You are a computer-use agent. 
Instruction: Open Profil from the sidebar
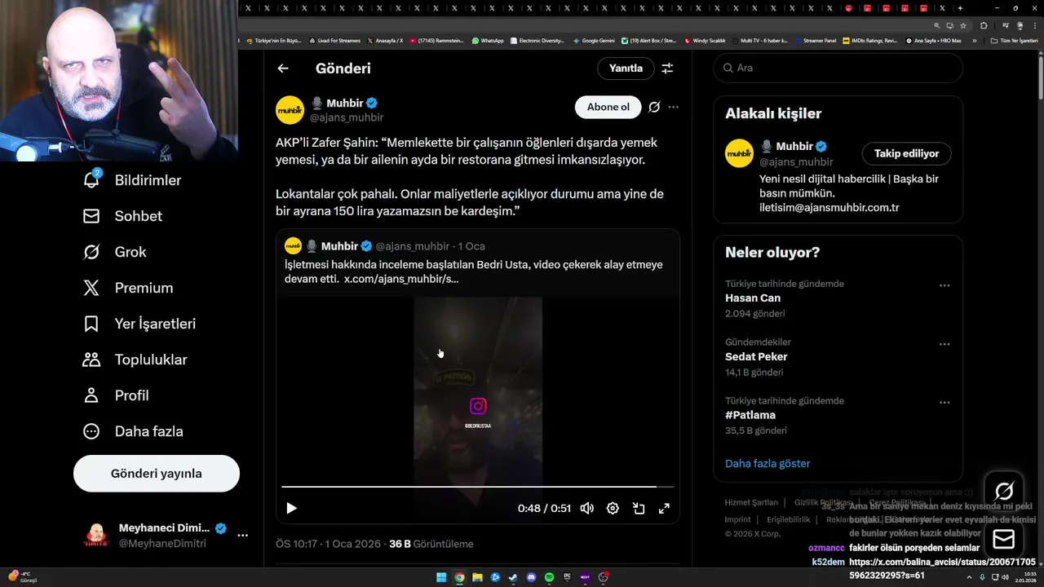click(x=115, y=395)
